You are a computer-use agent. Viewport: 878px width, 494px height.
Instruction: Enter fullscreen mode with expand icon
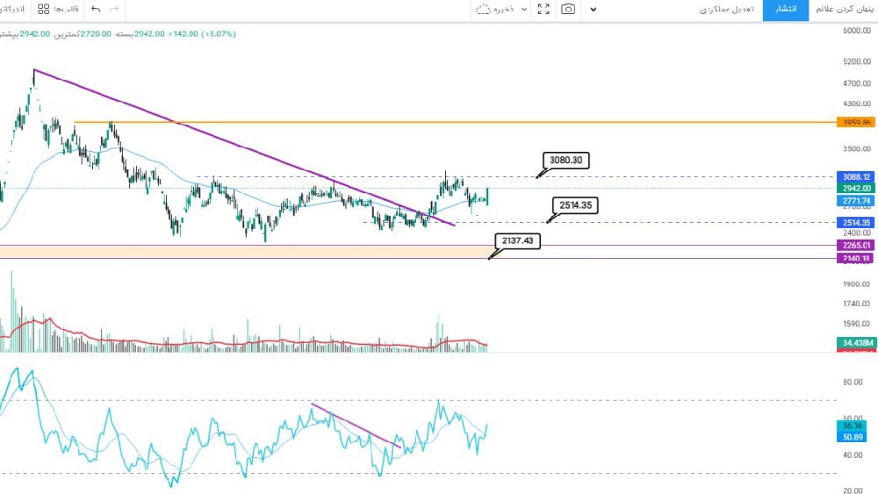click(x=543, y=9)
